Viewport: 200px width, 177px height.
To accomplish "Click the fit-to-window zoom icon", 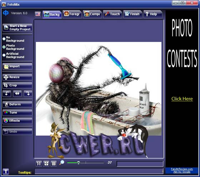I will click(x=46, y=163).
